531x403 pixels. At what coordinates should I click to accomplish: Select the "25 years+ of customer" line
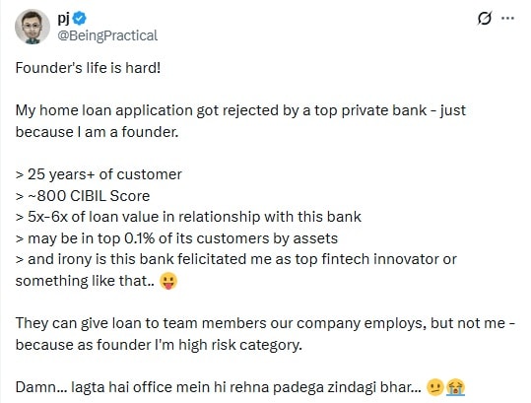point(99,174)
